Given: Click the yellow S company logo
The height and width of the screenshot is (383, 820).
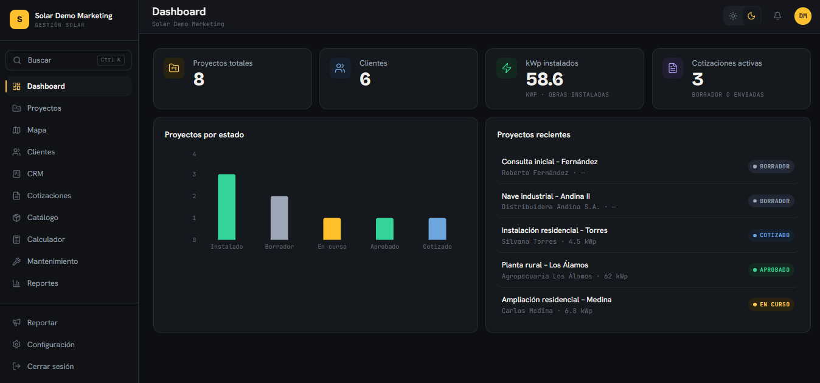Looking at the screenshot, I should click(x=19, y=19).
